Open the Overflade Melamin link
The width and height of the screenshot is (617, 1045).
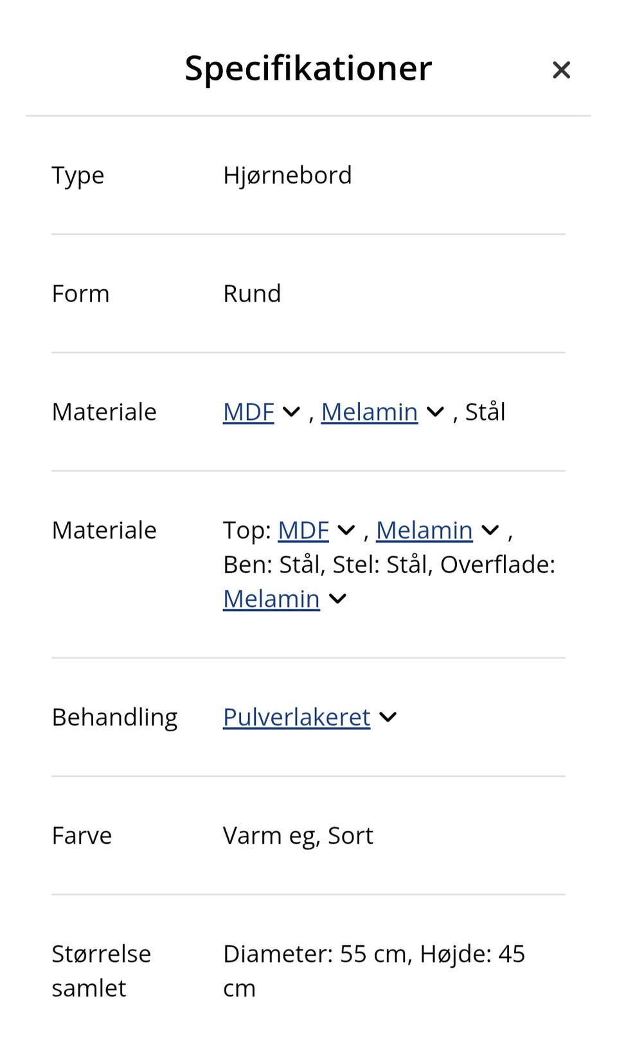click(271, 598)
